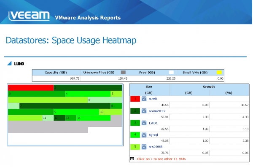Select heatmap block 11
Viewport: 253px width, 167px height.
(x=48, y=118)
